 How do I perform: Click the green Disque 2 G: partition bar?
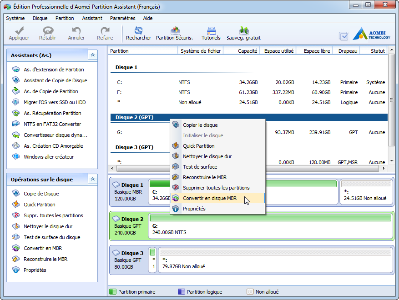pyautogui.click(x=272, y=219)
